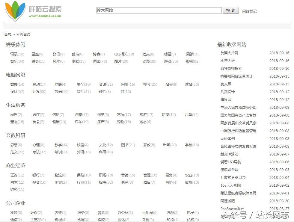Go to 首页 in the breadcrumb

8,34
